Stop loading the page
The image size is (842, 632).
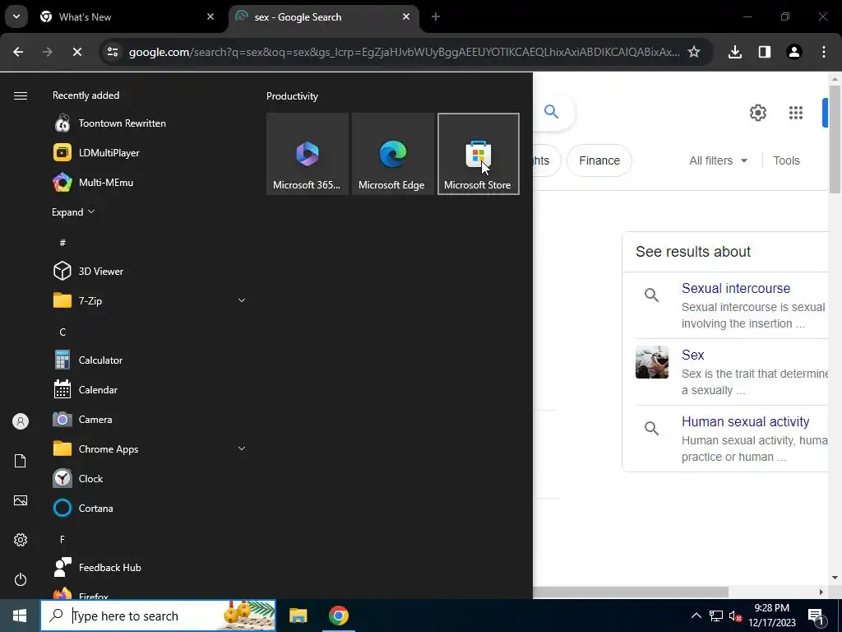coord(76,52)
